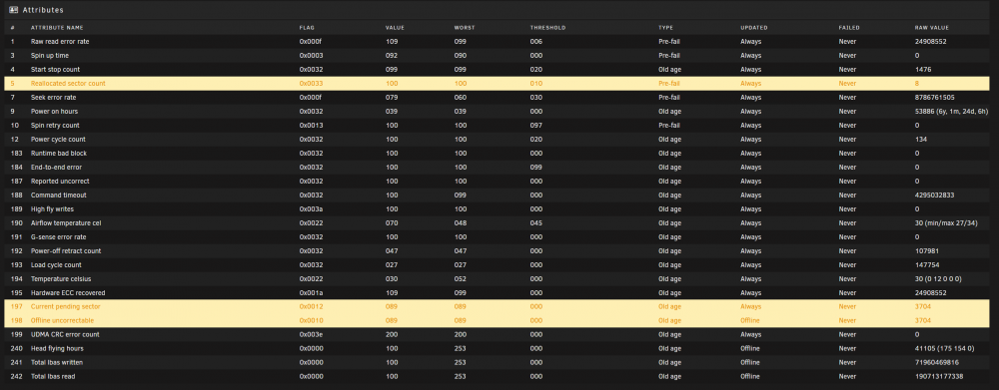Image resolution: width=999 pixels, height=390 pixels.
Task: Click the WORST column header
Action: click(x=464, y=28)
